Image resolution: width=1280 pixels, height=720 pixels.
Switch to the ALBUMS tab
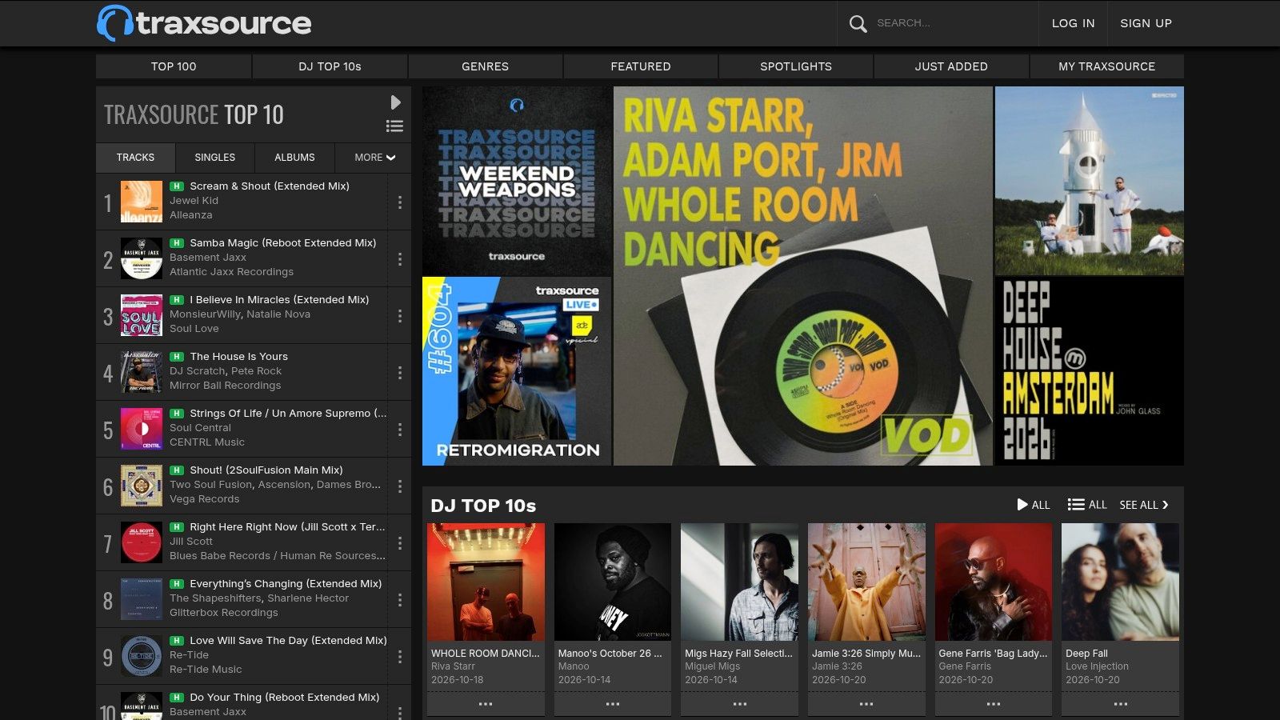coord(294,158)
